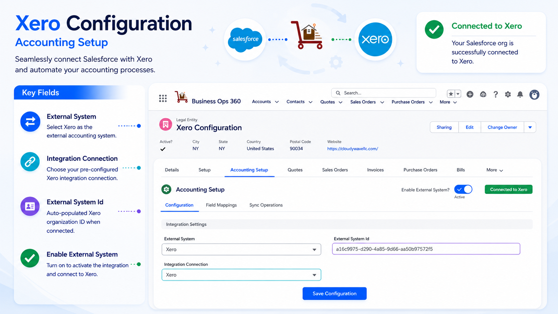Click the Edit button

click(x=470, y=127)
